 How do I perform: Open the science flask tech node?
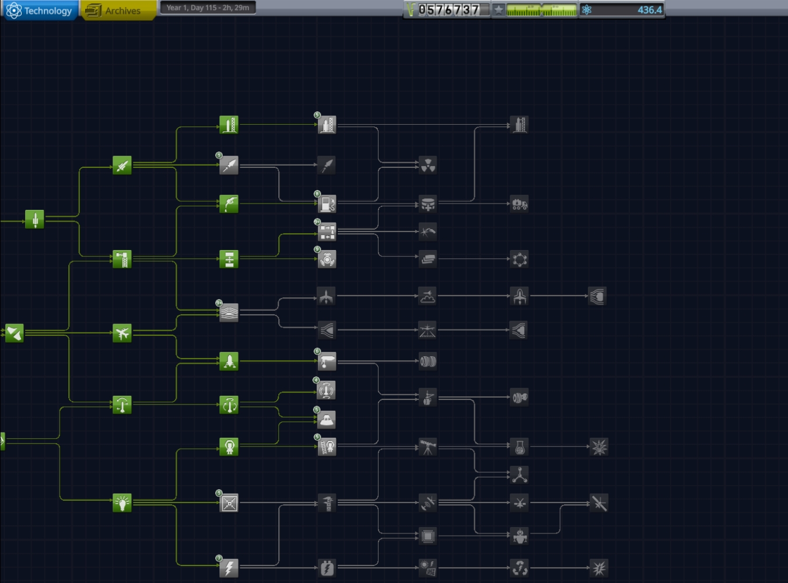tap(519, 447)
